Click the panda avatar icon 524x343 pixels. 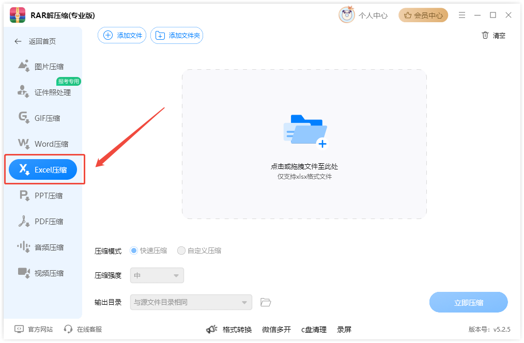tap(347, 14)
